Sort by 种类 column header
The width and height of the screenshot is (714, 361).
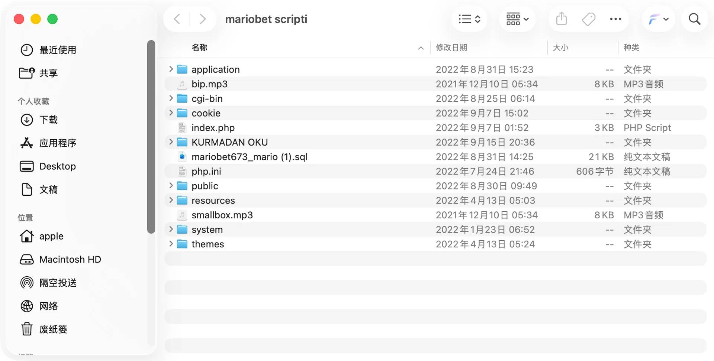[x=631, y=48]
